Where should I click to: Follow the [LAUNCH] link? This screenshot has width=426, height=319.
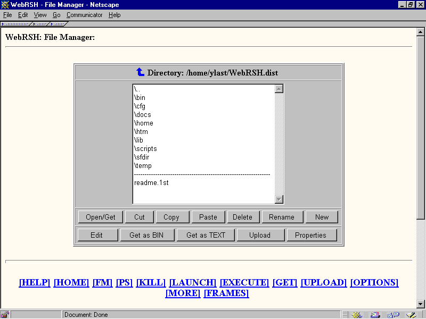[193, 282]
